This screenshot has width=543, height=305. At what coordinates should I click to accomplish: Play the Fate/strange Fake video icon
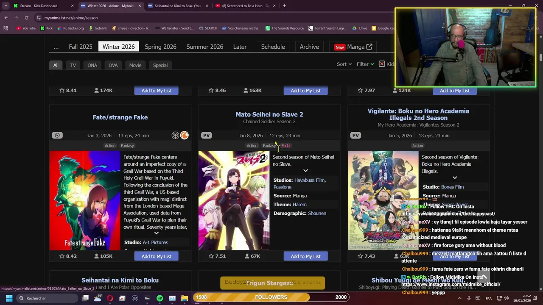click(57, 136)
